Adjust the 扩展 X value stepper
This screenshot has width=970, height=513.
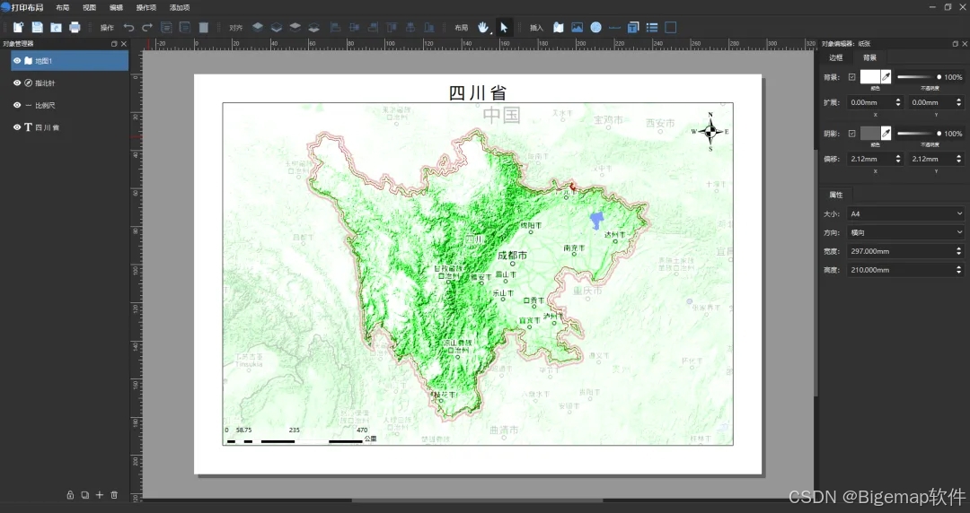(898, 102)
